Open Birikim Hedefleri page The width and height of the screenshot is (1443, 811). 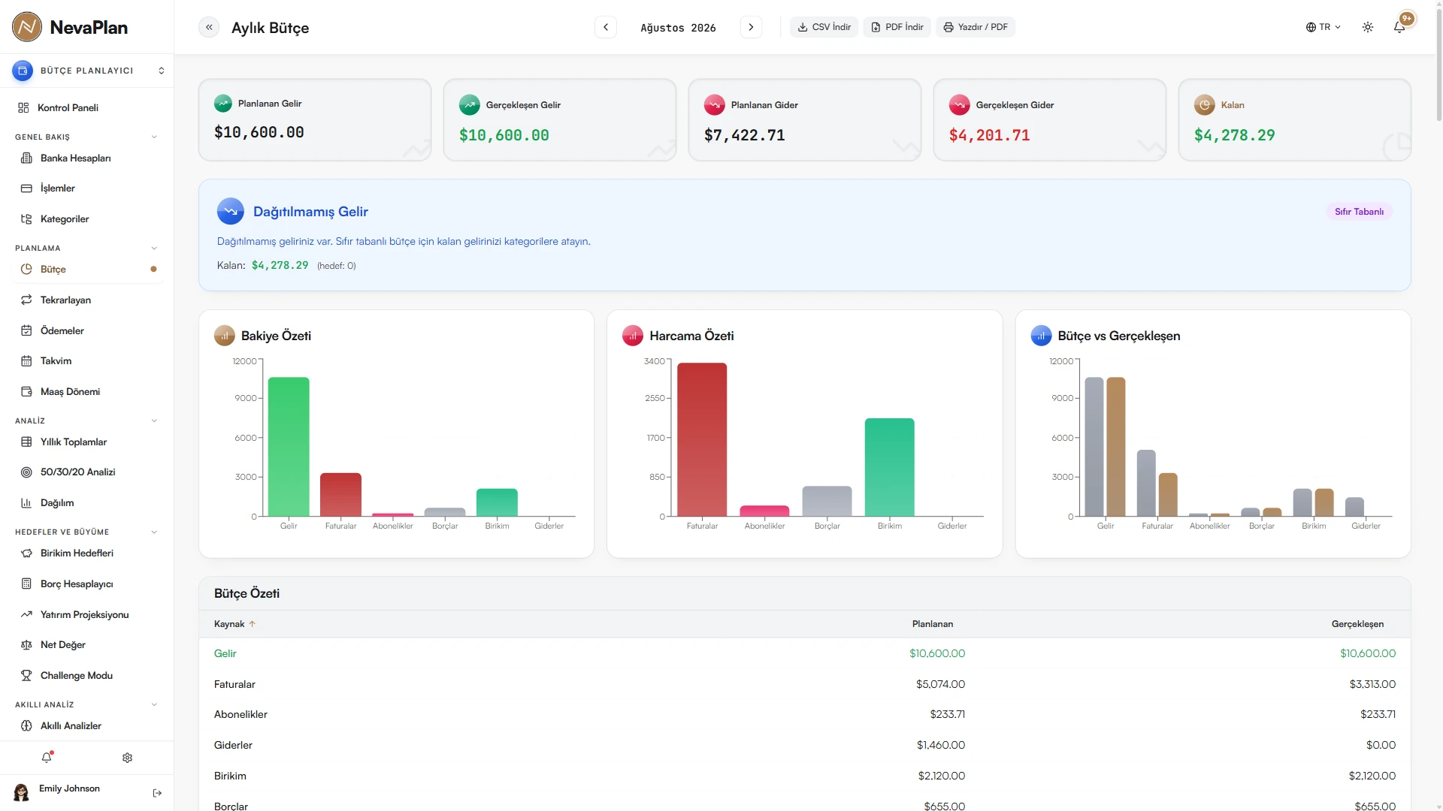pos(87,553)
